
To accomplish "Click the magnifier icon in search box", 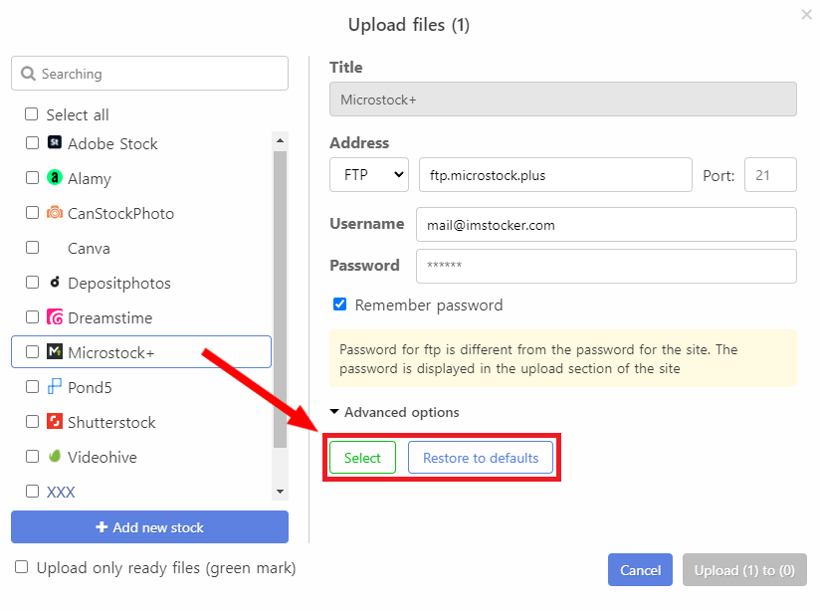I will point(28,74).
